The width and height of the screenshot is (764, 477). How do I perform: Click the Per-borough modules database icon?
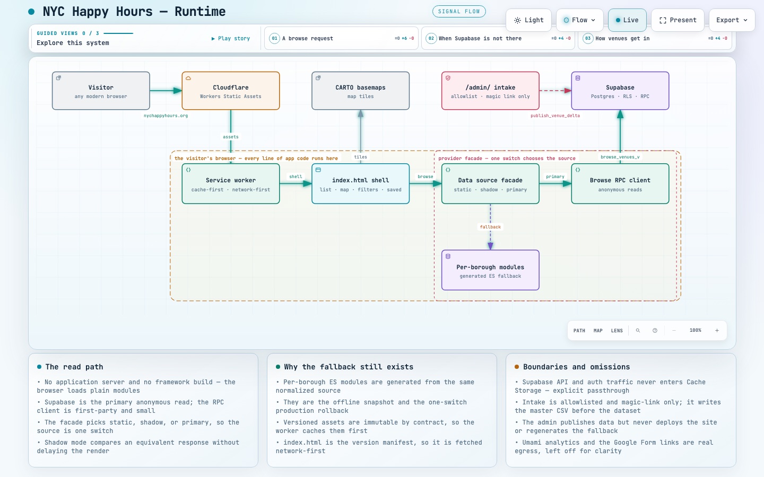[x=448, y=257]
